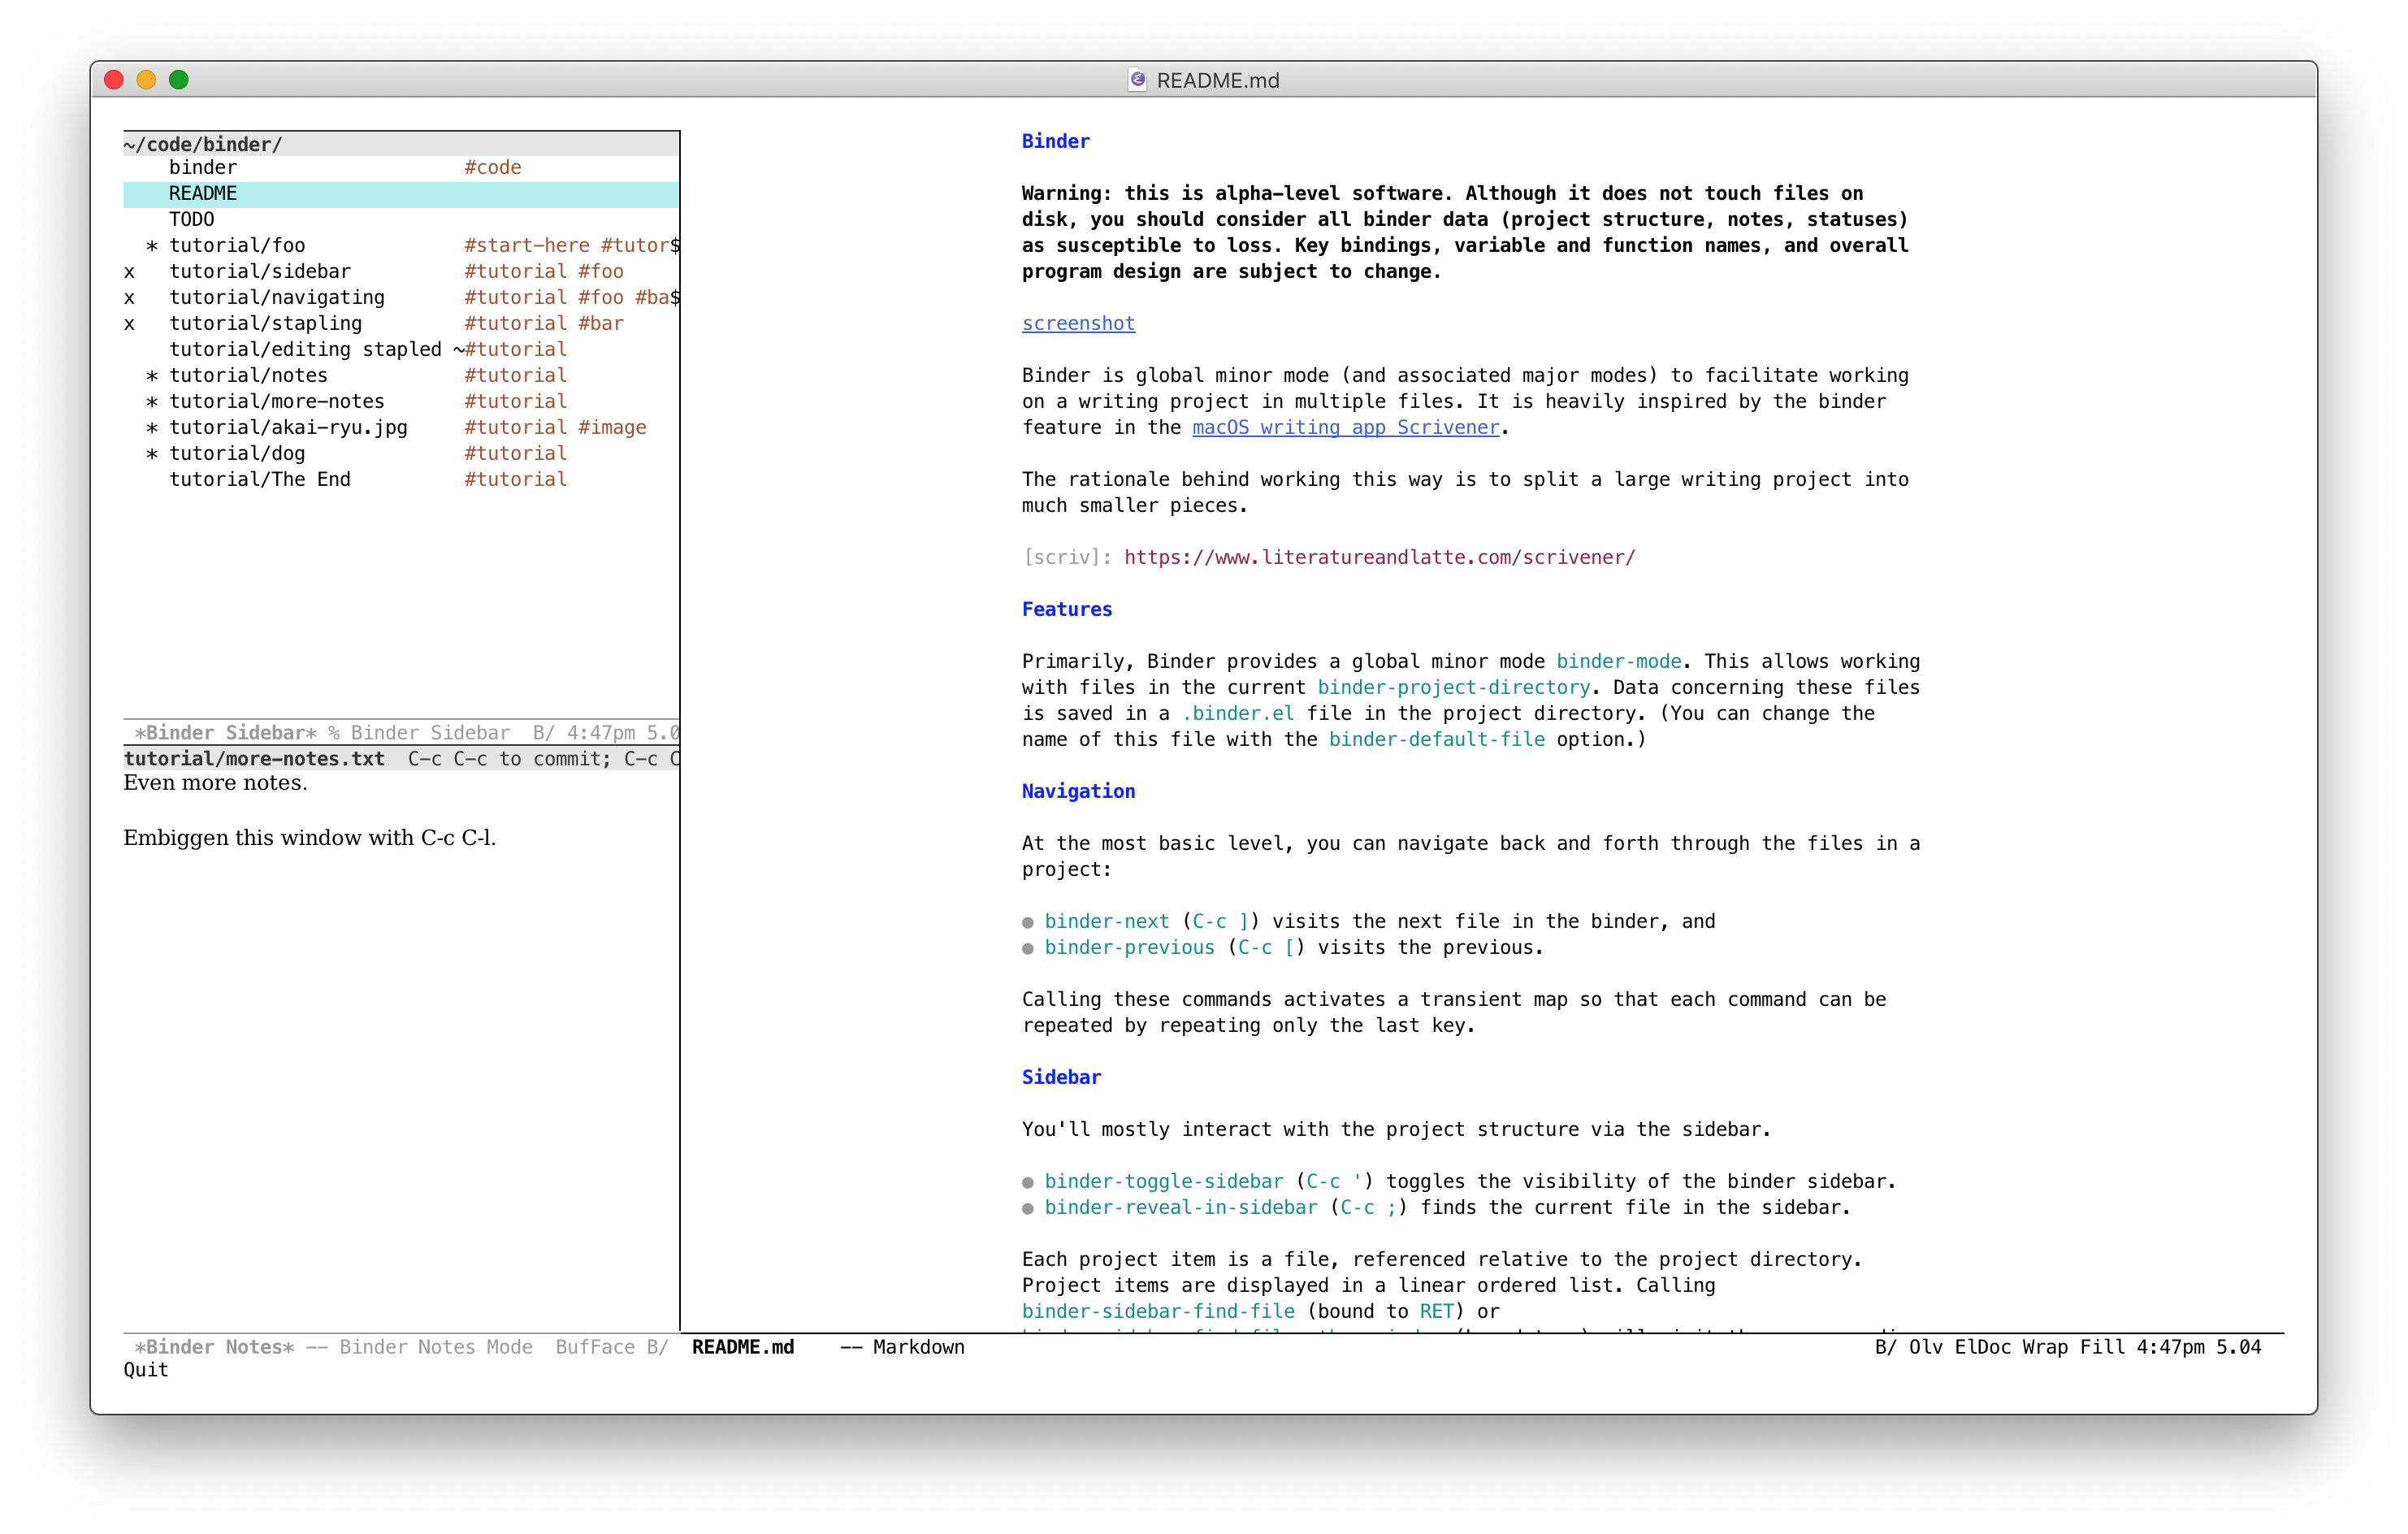
Task: Click the README.md file icon in title bar
Action: 1137,80
